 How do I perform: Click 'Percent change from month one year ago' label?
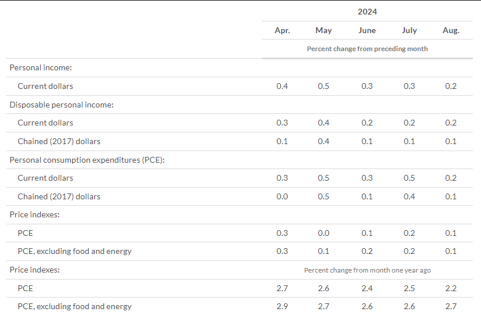[x=367, y=270]
